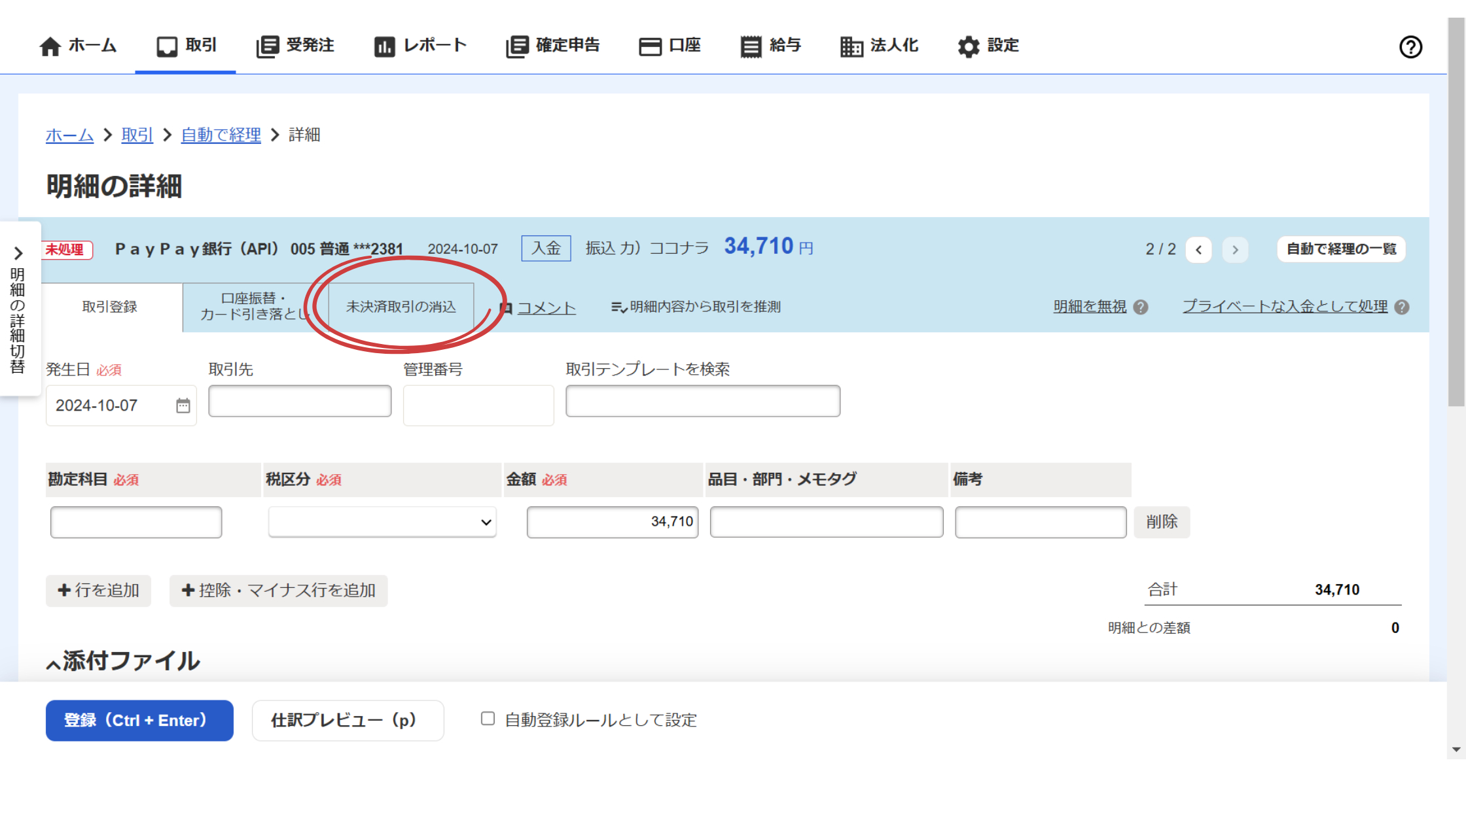Click the help icon beside 明細を無視
1466x824 pixels.
point(1142,307)
